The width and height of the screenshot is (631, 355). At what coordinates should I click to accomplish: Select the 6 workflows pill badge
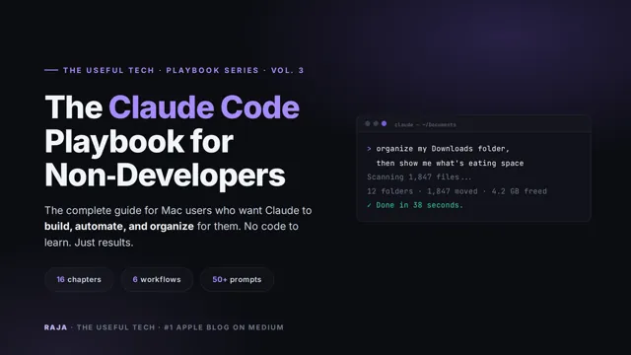[x=157, y=279]
